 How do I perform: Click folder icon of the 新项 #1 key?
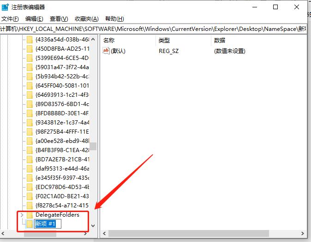tap(30, 224)
